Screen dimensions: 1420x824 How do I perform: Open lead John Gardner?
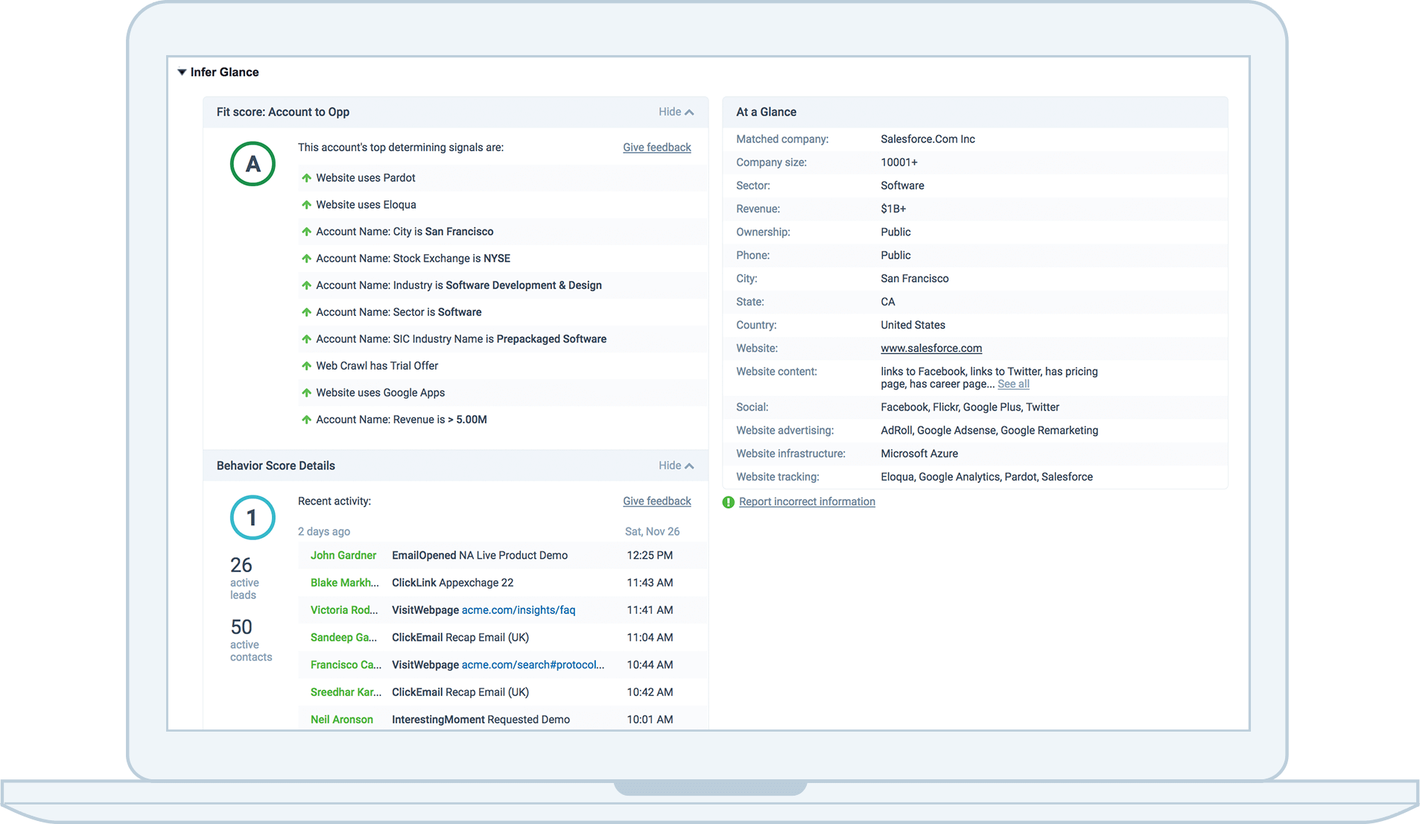click(x=343, y=555)
